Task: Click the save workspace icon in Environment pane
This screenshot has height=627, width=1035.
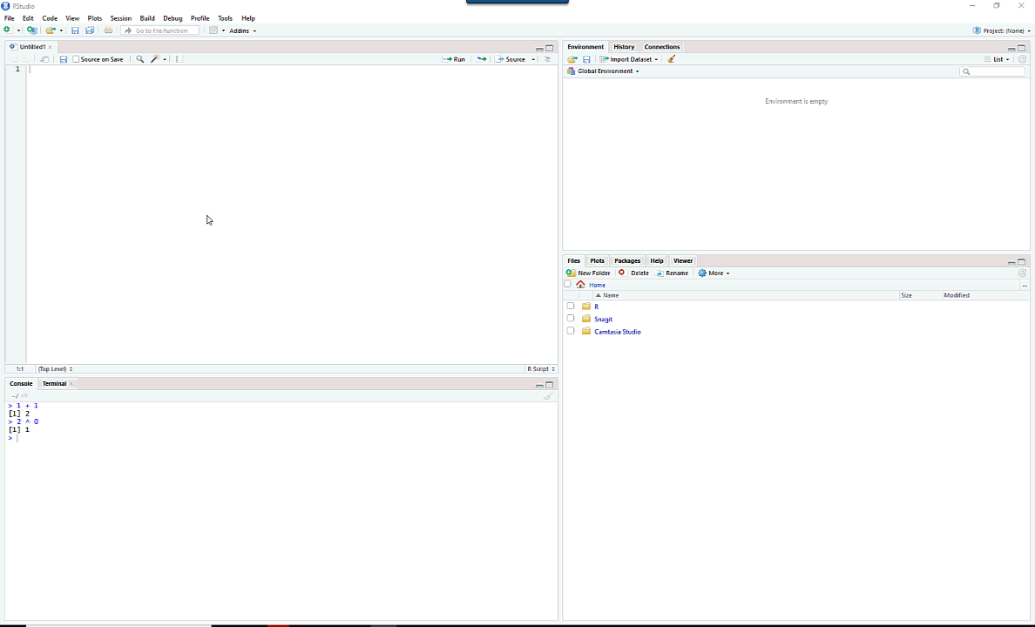Action: pos(586,59)
